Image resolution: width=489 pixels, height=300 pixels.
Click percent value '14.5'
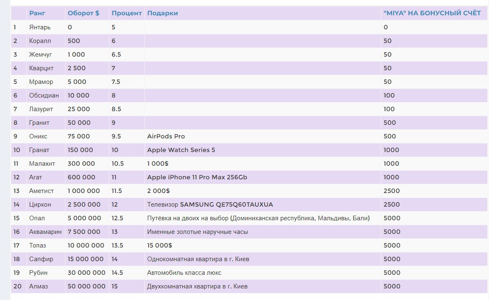tap(117, 273)
